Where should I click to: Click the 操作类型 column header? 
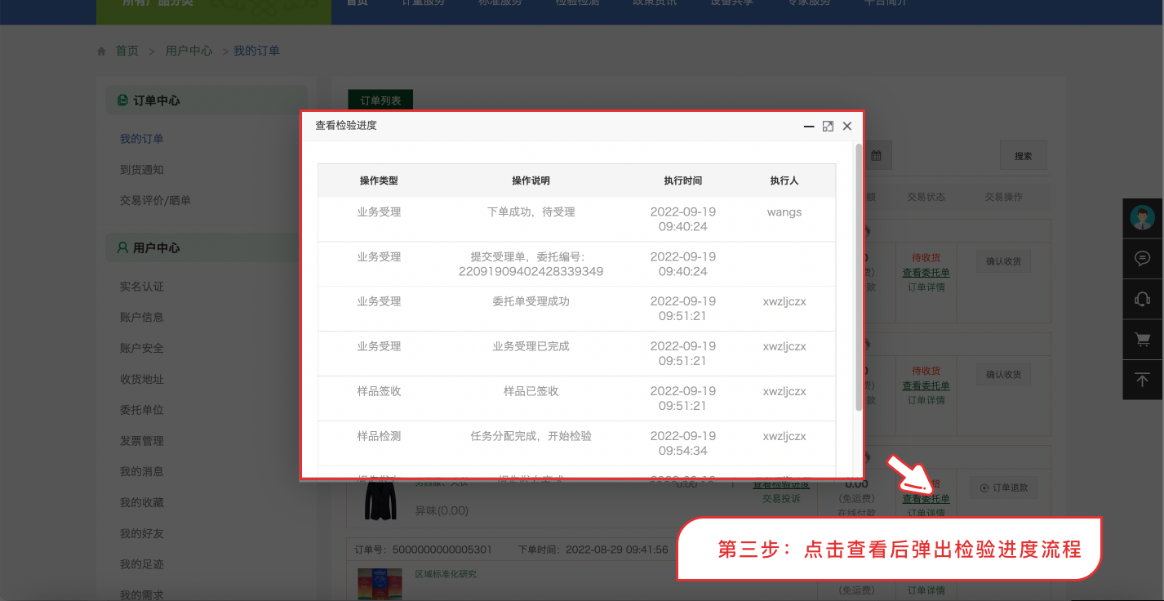[379, 180]
